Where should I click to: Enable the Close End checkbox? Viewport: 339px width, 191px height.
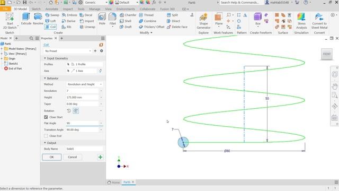point(46,136)
